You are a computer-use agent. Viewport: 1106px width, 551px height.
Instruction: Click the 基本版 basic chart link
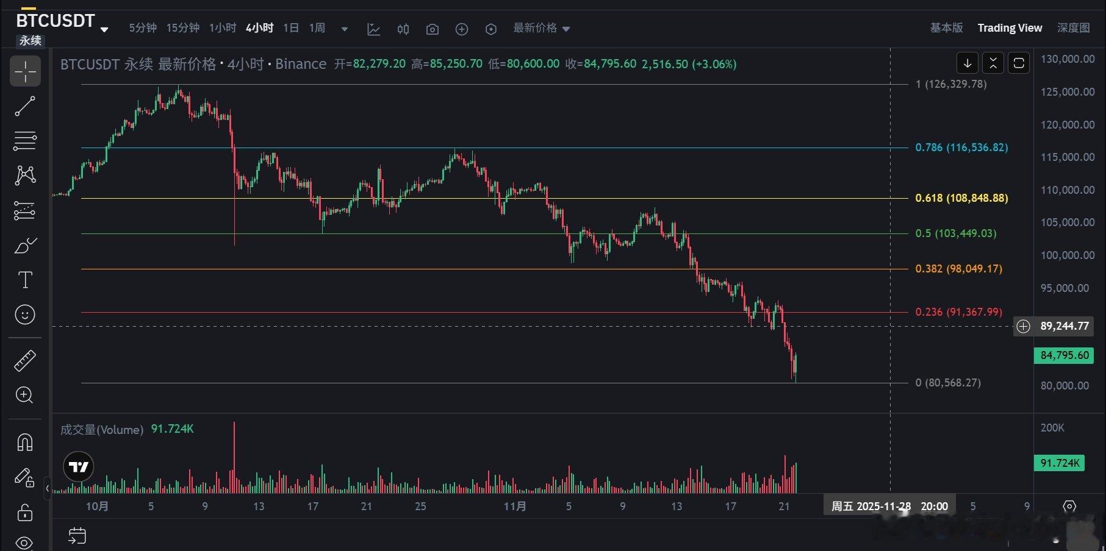point(946,28)
